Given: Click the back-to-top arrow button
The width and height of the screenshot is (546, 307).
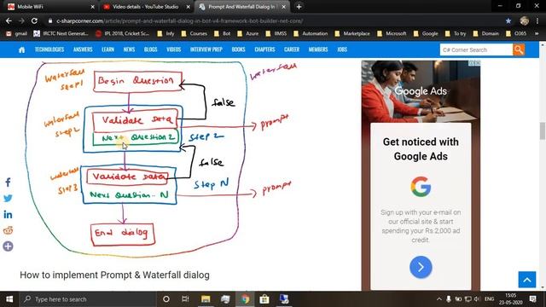Looking at the screenshot, I should [x=527, y=280].
